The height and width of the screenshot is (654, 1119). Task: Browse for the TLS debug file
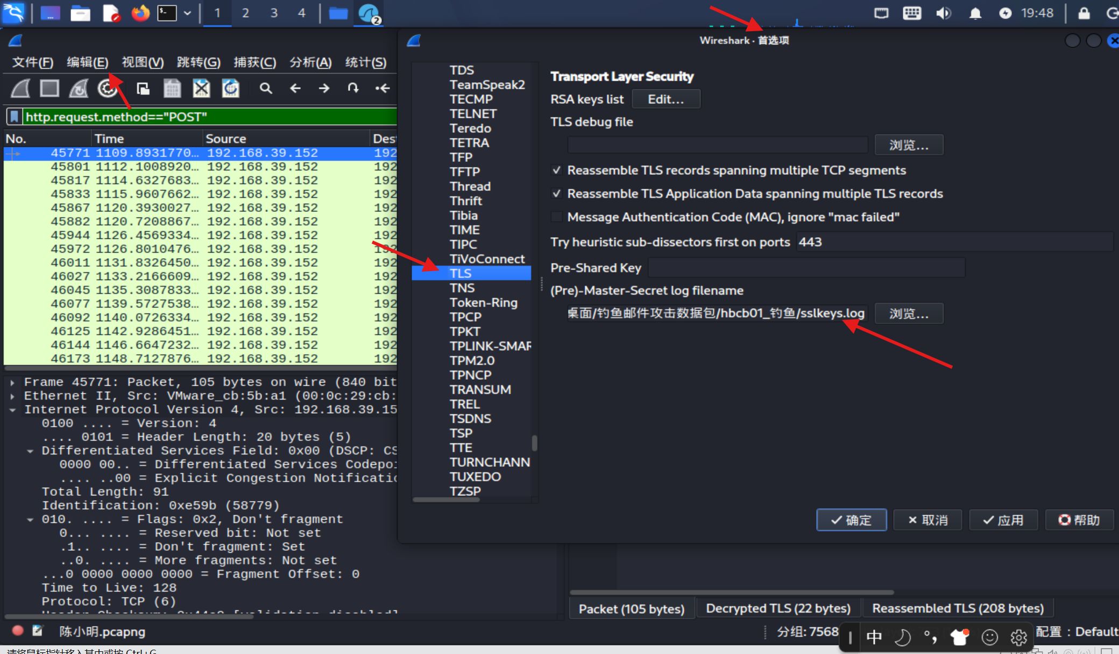[909, 145]
